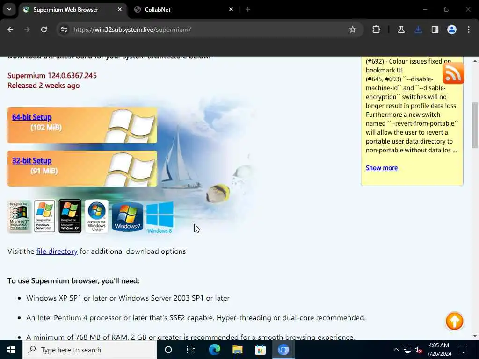This screenshot has width=479, height=359.
Task: Click Show more in the changelog
Action: tap(382, 168)
